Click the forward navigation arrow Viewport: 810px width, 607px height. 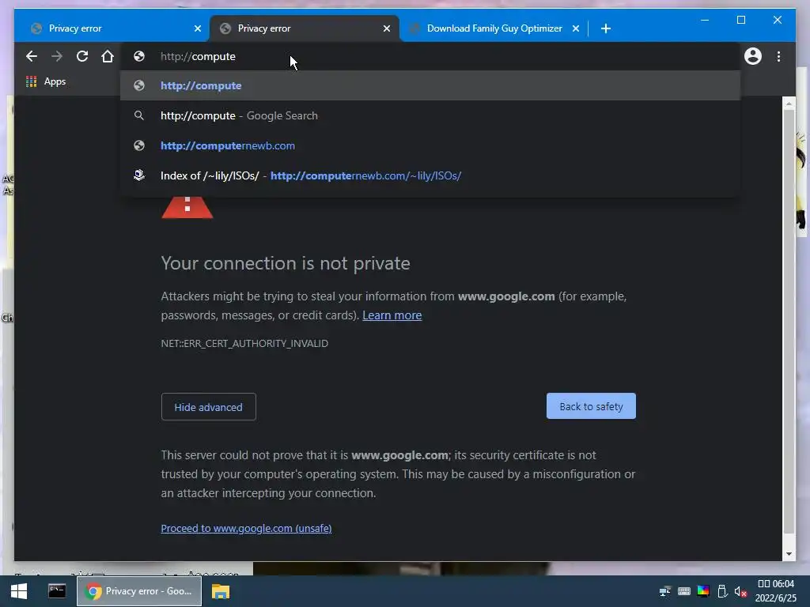pos(57,56)
